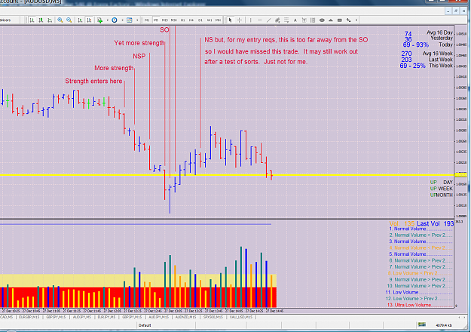Select the triangle shape tool
The width and height of the screenshot is (471, 332).
(x=331, y=20)
